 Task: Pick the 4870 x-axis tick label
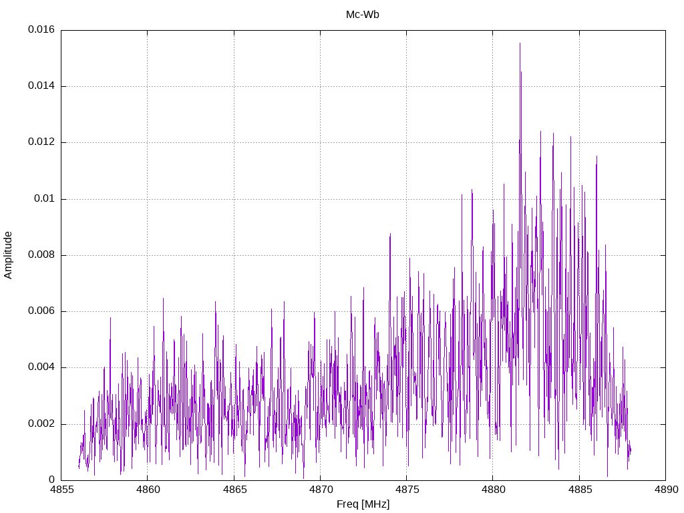click(320, 490)
